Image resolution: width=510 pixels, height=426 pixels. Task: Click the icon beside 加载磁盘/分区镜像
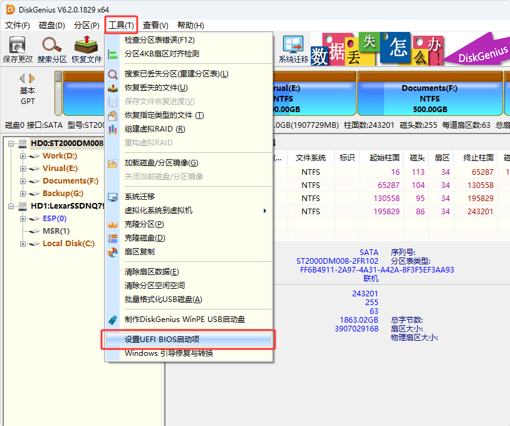tap(113, 164)
